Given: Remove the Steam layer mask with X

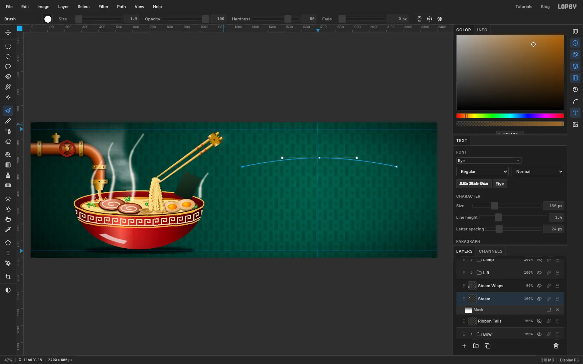Looking at the screenshot, I should coord(557,310).
